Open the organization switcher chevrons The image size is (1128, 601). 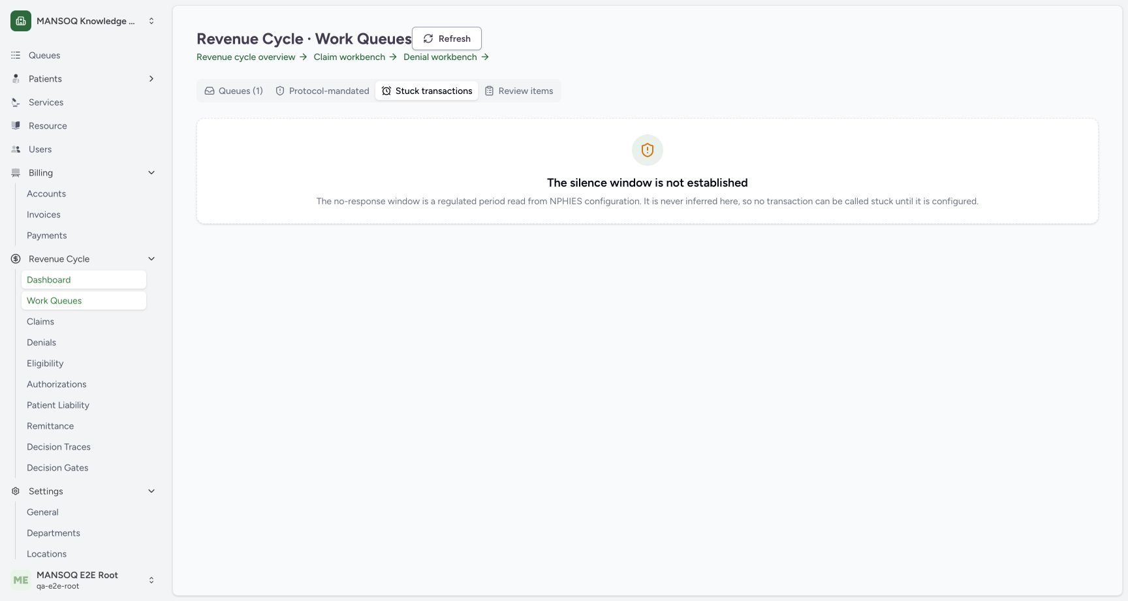(x=151, y=21)
